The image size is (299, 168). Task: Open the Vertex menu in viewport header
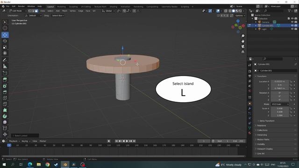(x=73, y=11)
